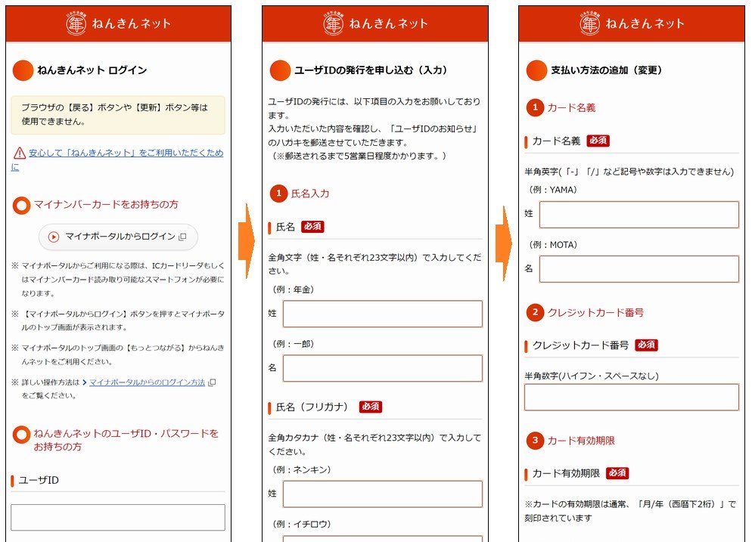Click the play icon inside the マイナポータルからログイン button
This screenshot has width=752, height=542.
54,237
